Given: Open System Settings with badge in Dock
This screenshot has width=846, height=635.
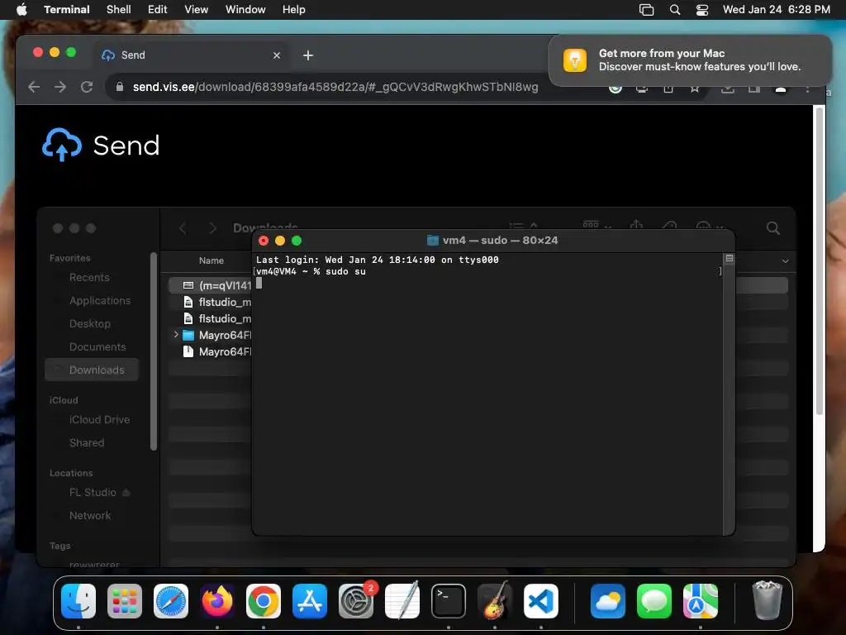Looking at the screenshot, I should [x=356, y=601].
